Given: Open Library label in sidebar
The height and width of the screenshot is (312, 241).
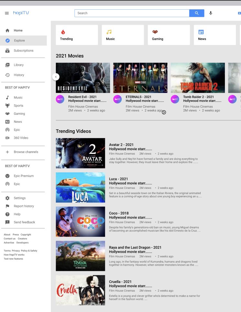Looking at the screenshot, I should 19,65.
